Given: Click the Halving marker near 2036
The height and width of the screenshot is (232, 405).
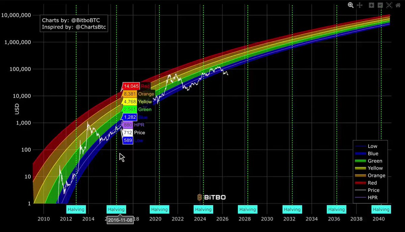Looking at the screenshot, I should pyautogui.click(x=336, y=209).
